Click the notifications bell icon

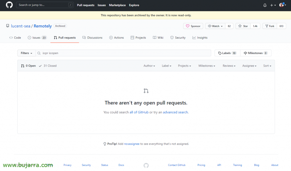click(x=265, y=5)
